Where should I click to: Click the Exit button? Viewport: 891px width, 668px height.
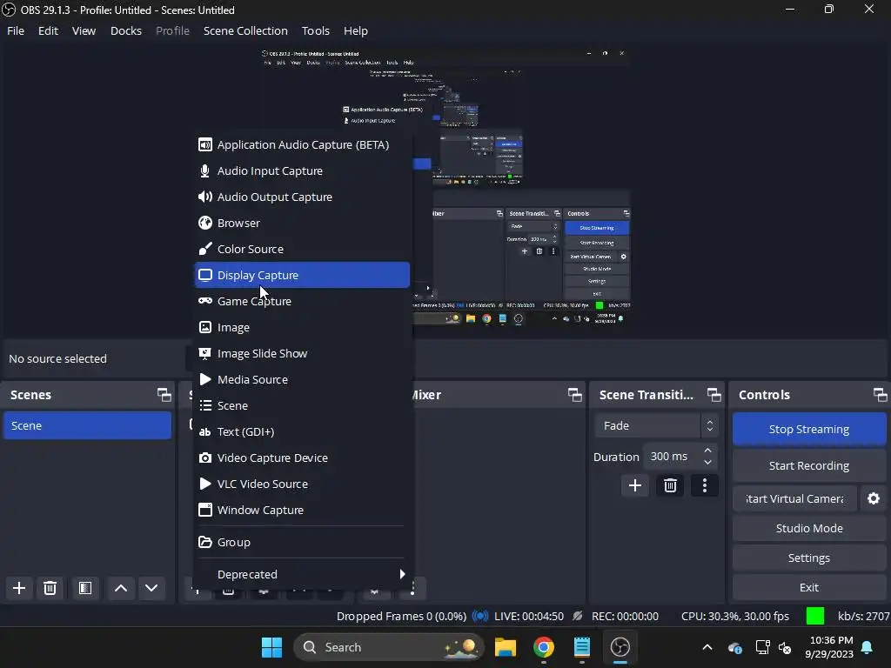809,587
